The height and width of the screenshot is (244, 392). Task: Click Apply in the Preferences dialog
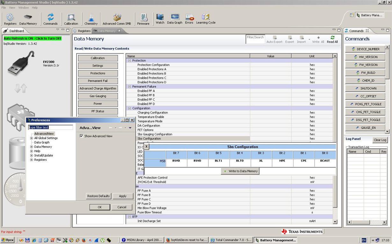123,196
